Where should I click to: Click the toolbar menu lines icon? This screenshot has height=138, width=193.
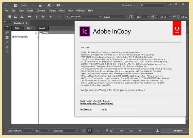(x=59, y=17)
